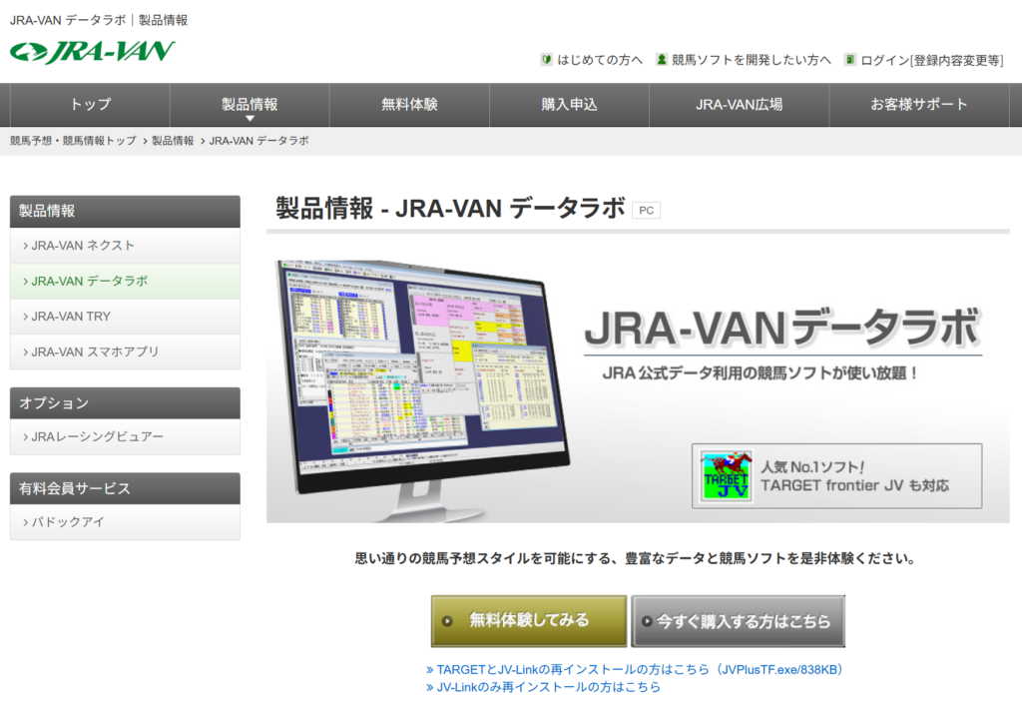The image size is (1022, 709).
Task: Click the arrow icon on 今すぐ購入する button
Action: (647, 621)
